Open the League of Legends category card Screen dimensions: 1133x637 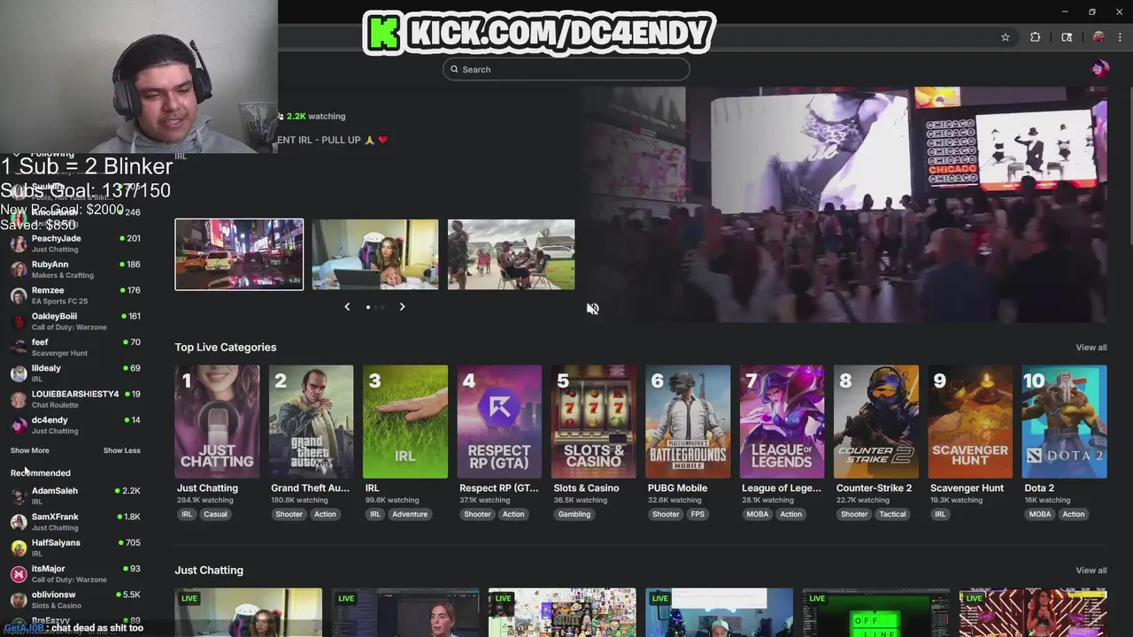coord(782,421)
